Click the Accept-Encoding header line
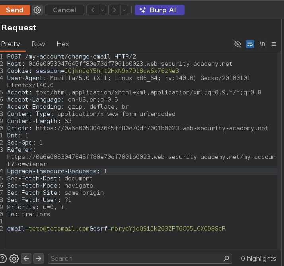284x266 pixels. pyautogui.click(x=68, y=107)
